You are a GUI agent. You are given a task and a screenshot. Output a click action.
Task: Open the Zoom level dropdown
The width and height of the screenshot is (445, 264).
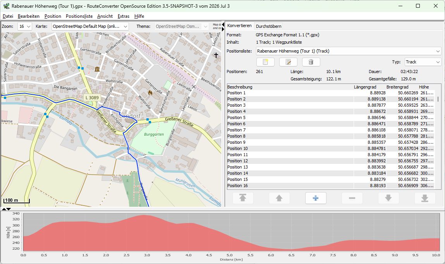tap(25, 26)
